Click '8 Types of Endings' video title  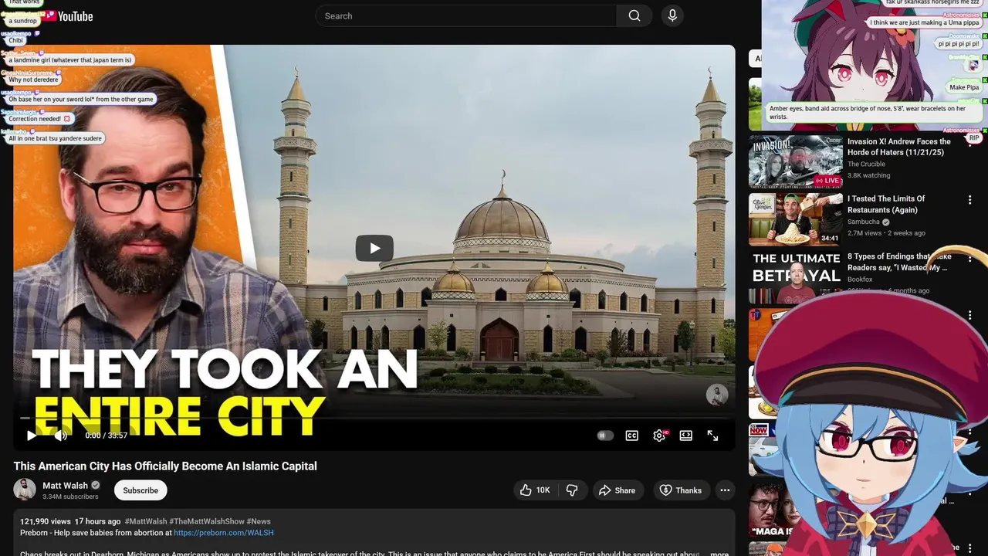click(x=899, y=262)
